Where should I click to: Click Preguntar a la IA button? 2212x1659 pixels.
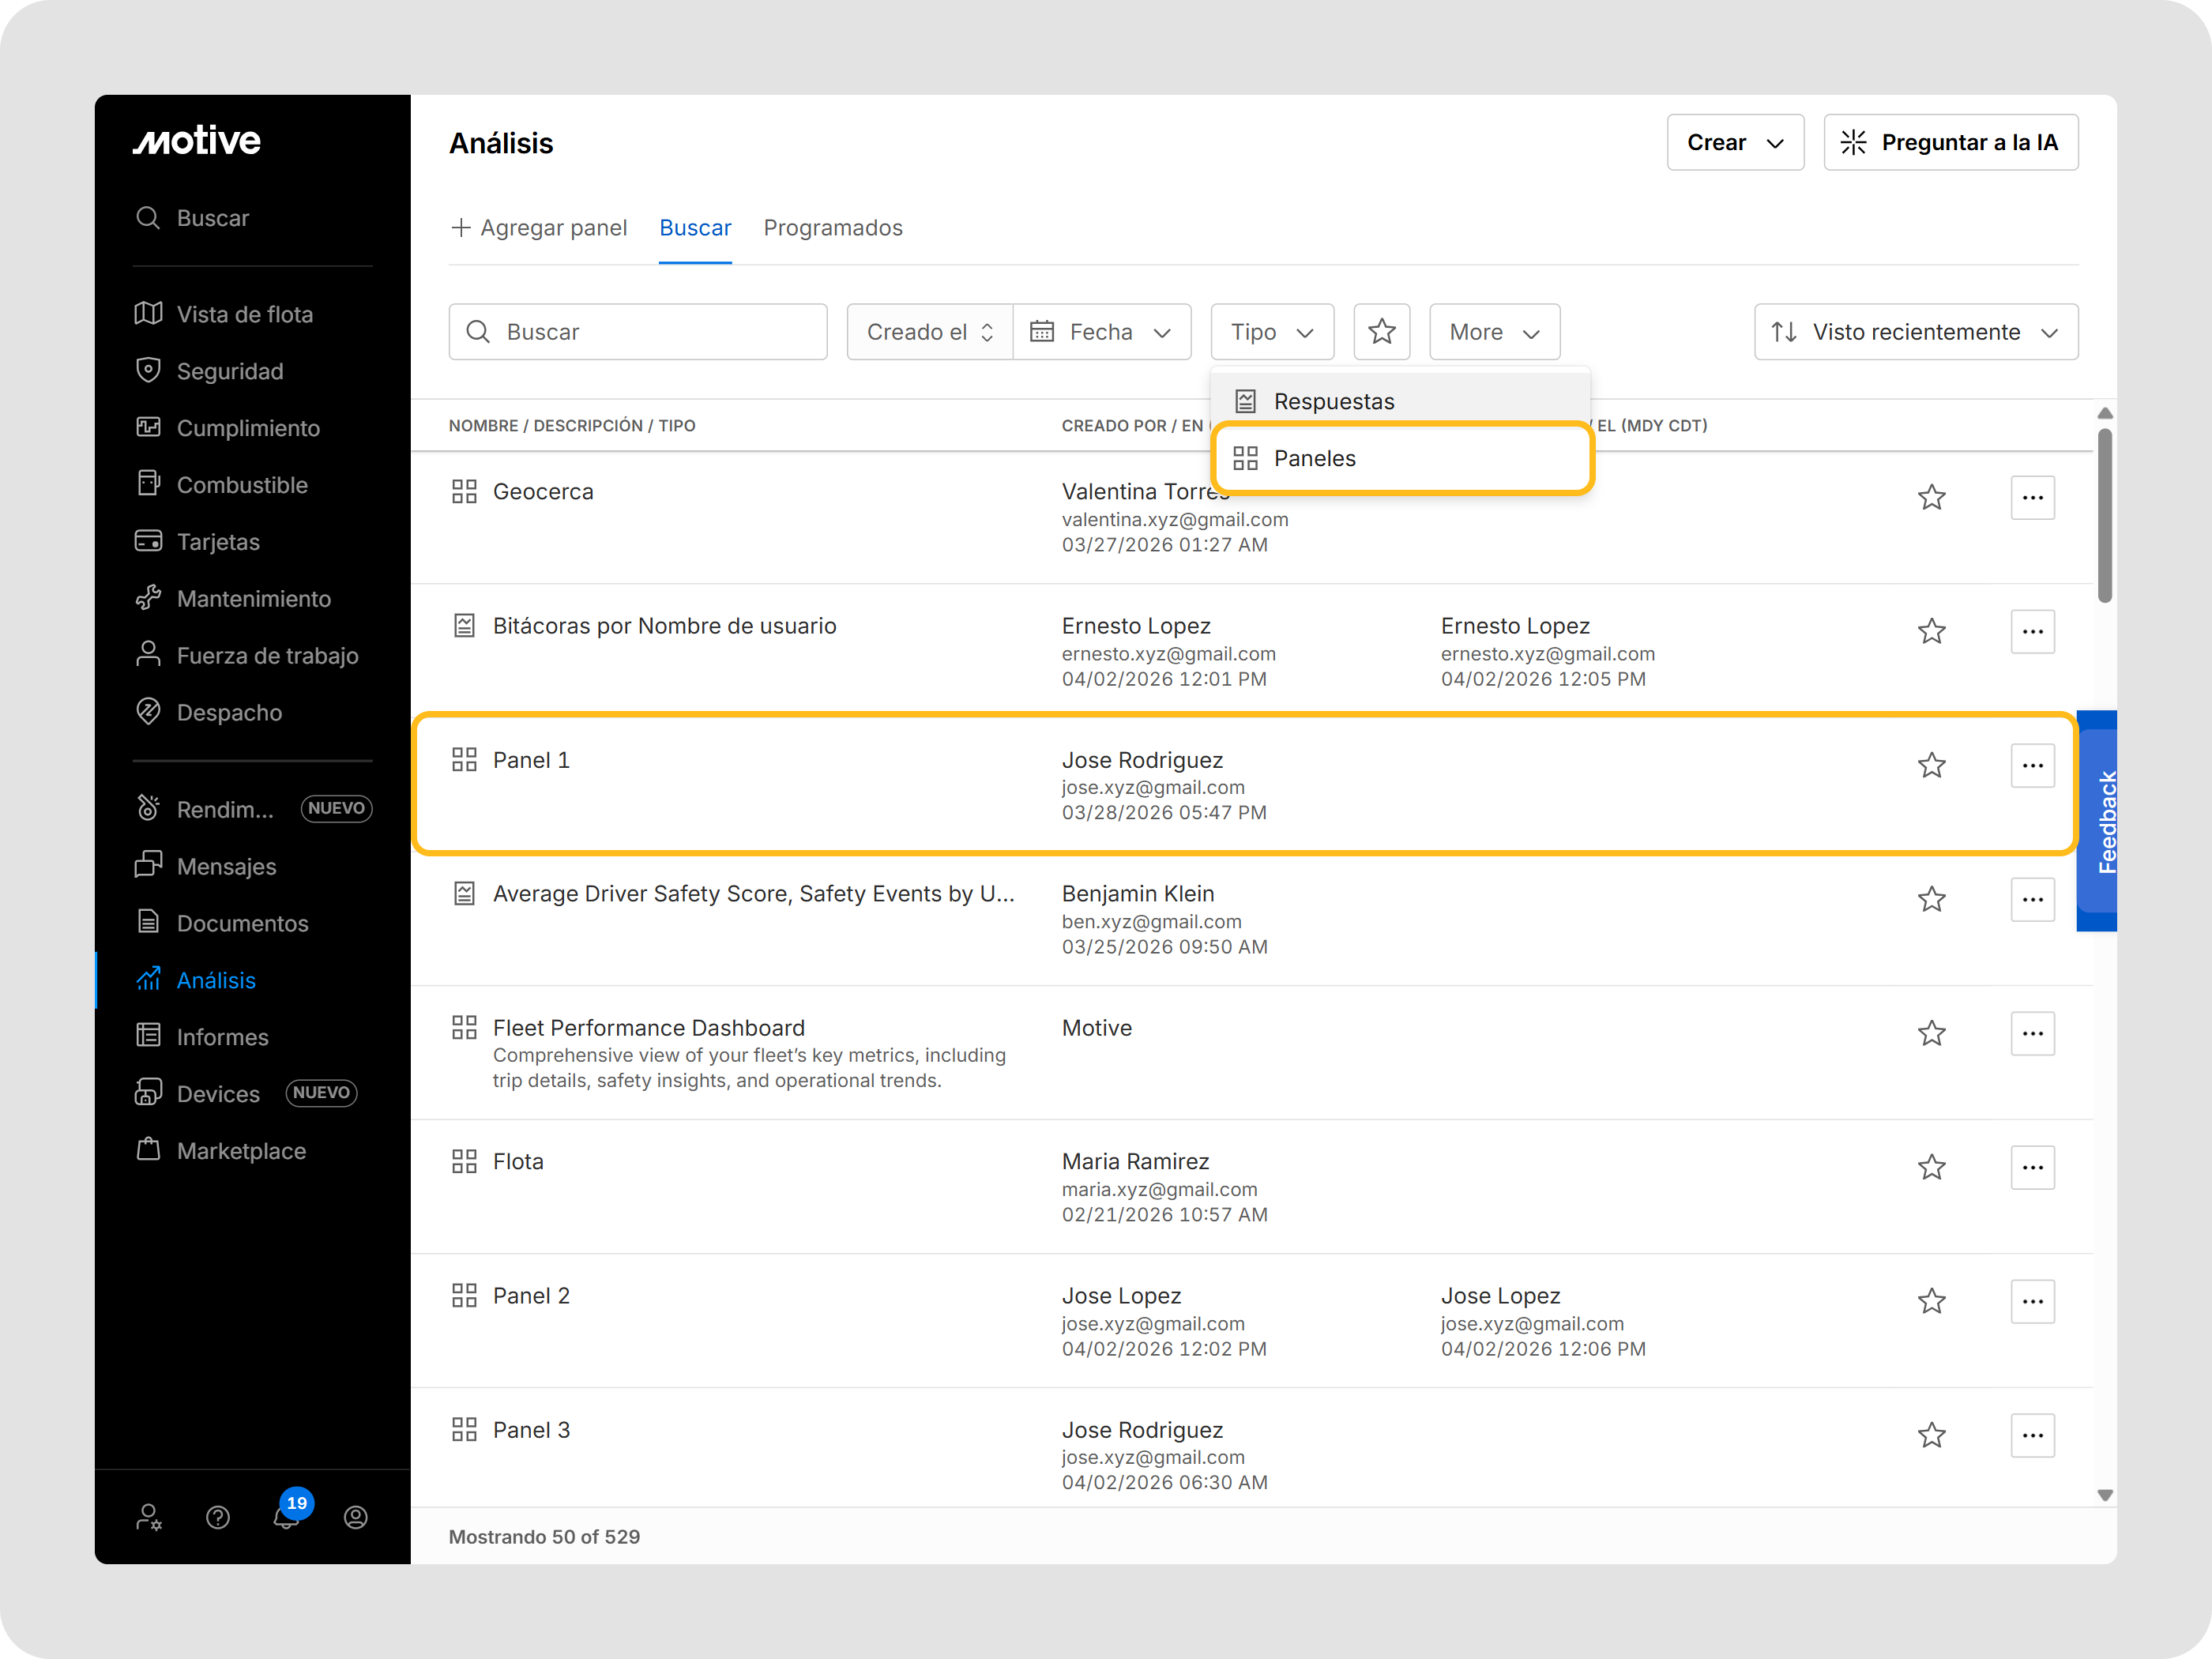point(1949,142)
